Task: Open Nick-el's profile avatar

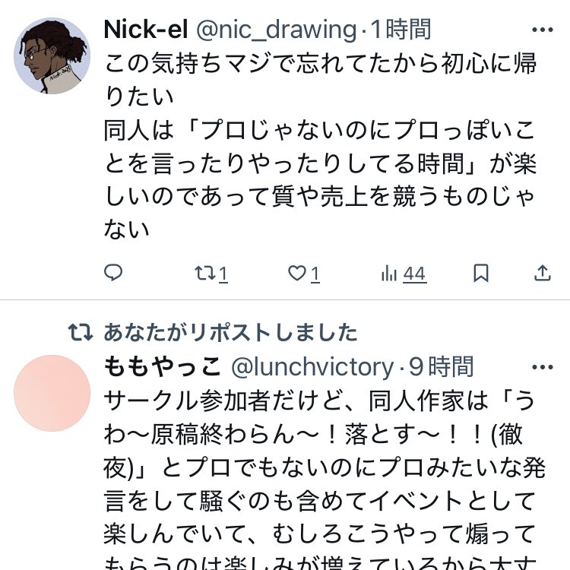Action: click(52, 55)
